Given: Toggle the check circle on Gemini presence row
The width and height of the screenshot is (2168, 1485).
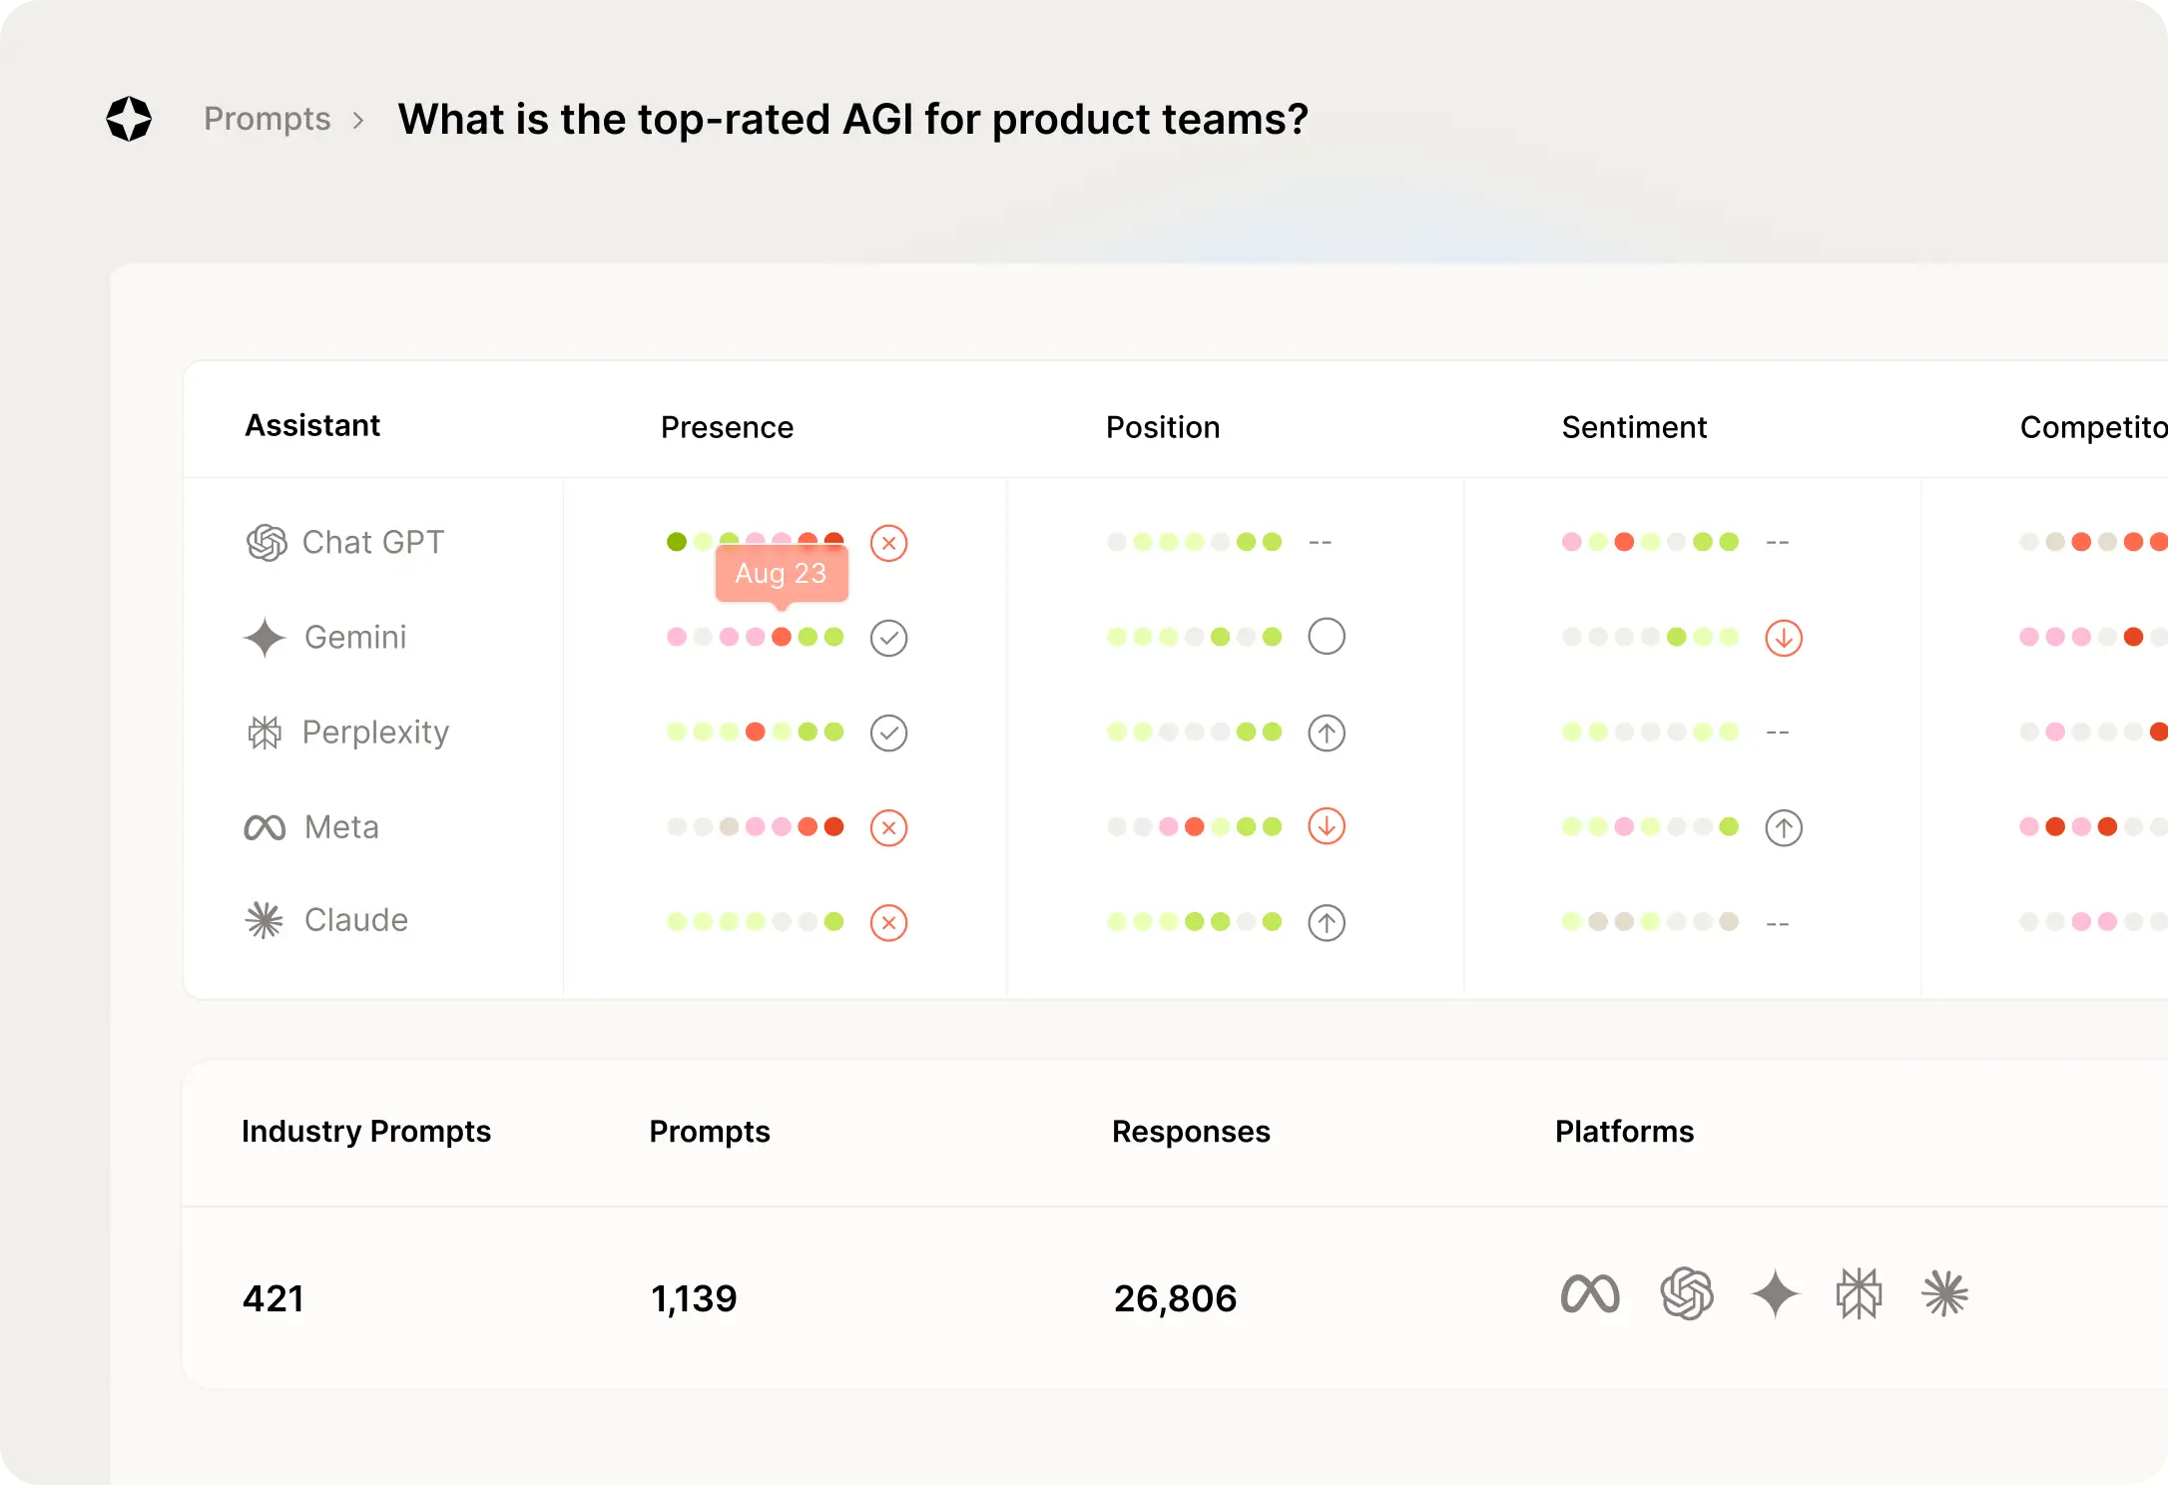Looking at the screenshot, I should (x=888, y=638).
